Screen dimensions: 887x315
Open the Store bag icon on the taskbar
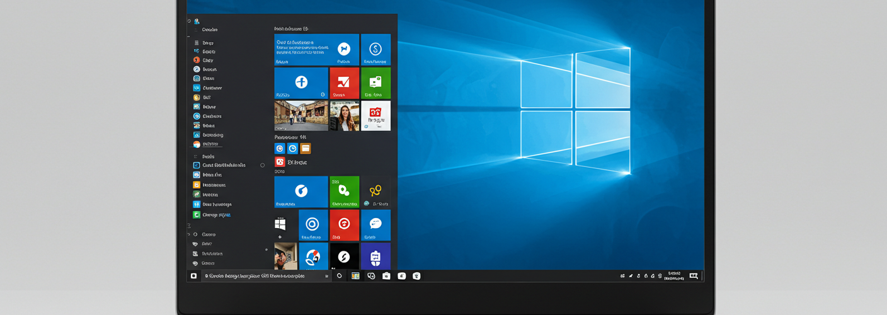point(386,276)
